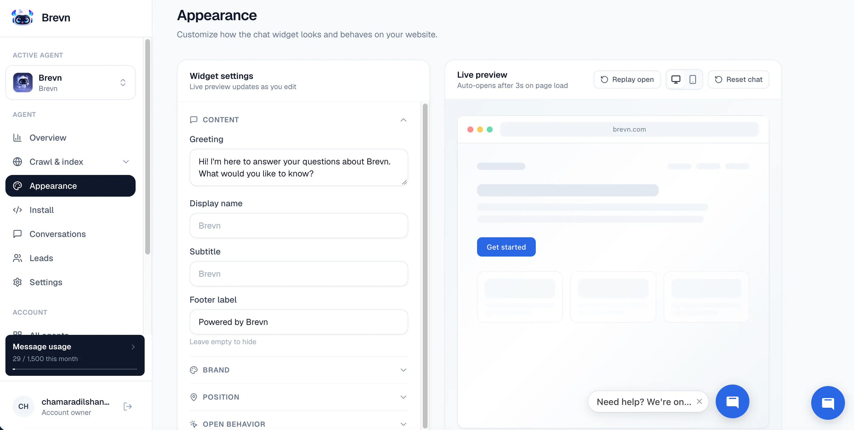Focus the Subtitle input field

tap(299, 274)
